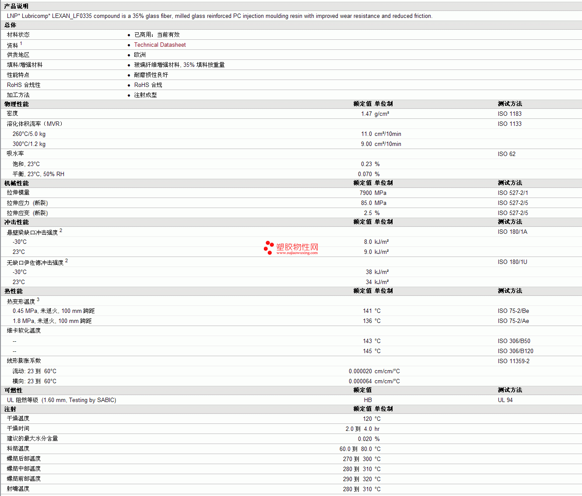
Task: Click the 注射 section header
Action: (x=10, y=409)
